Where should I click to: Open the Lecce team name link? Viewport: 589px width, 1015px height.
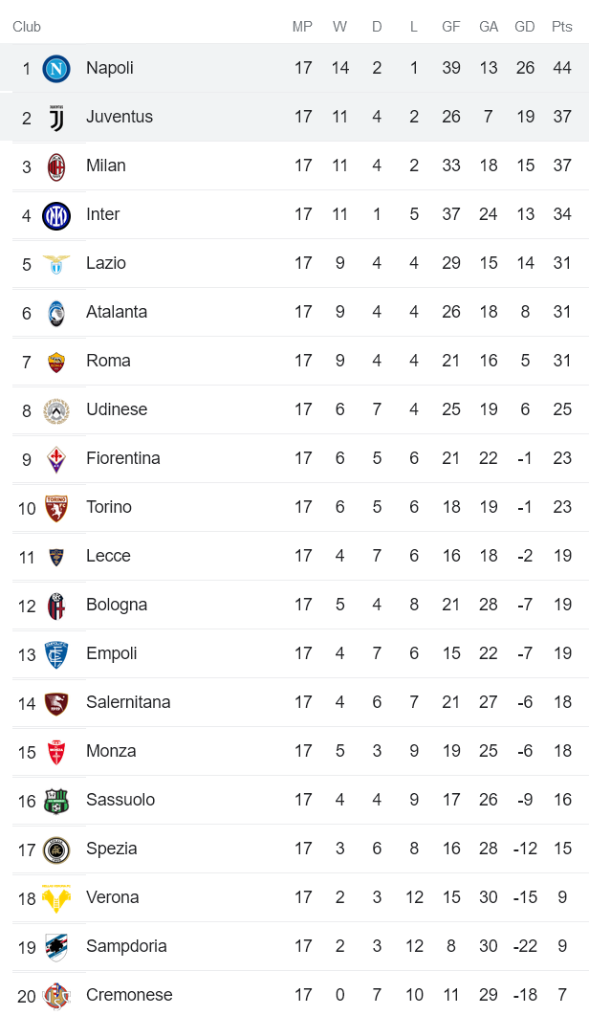point(108,556)
